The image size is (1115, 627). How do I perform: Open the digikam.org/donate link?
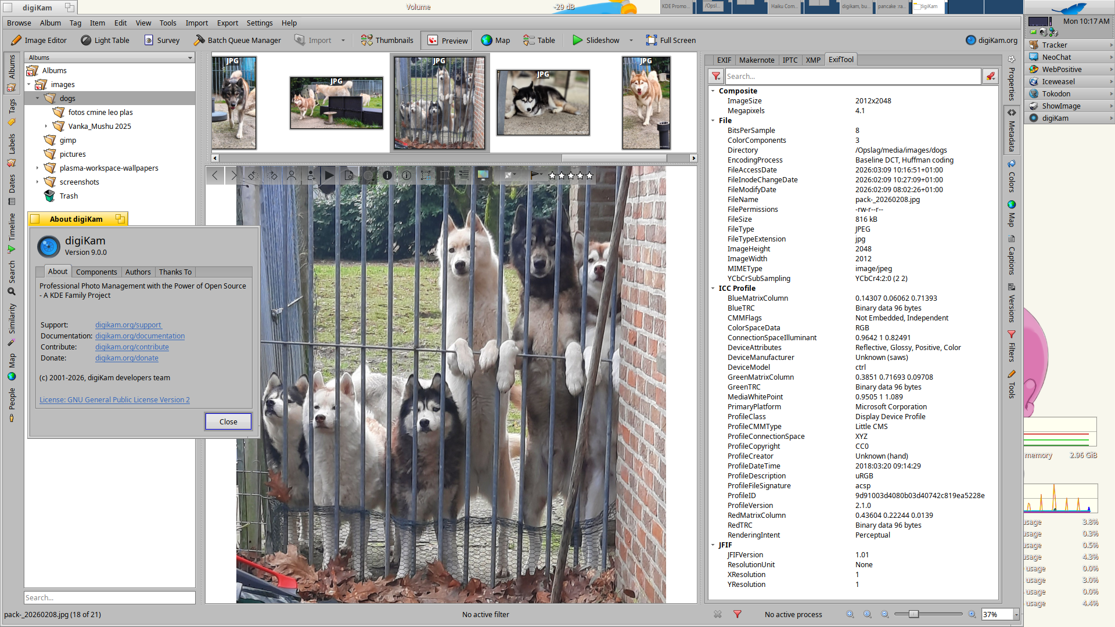[127, 358]
